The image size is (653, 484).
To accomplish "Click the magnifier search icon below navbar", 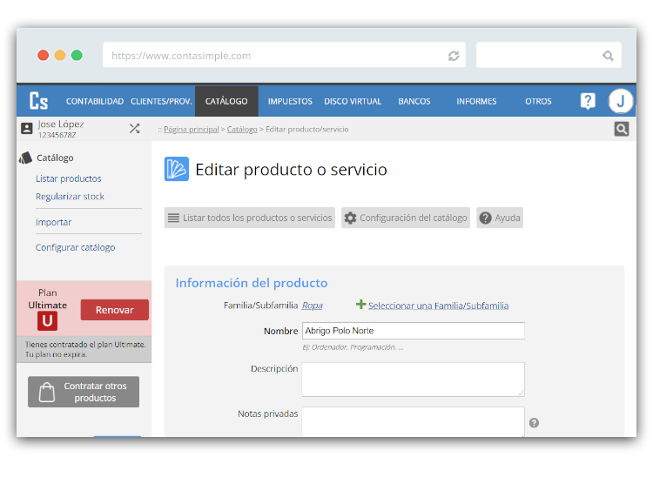I will [x=621, y=129].
